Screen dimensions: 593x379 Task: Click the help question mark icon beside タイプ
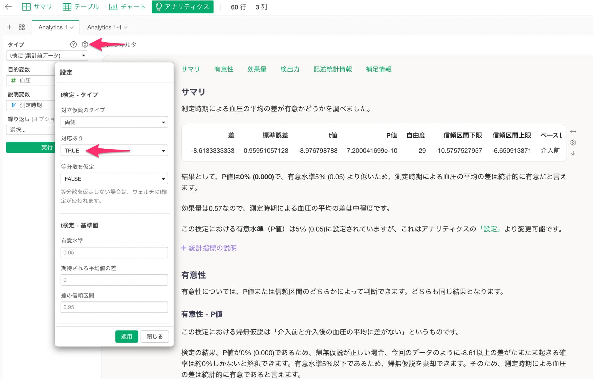coord(73,44)
